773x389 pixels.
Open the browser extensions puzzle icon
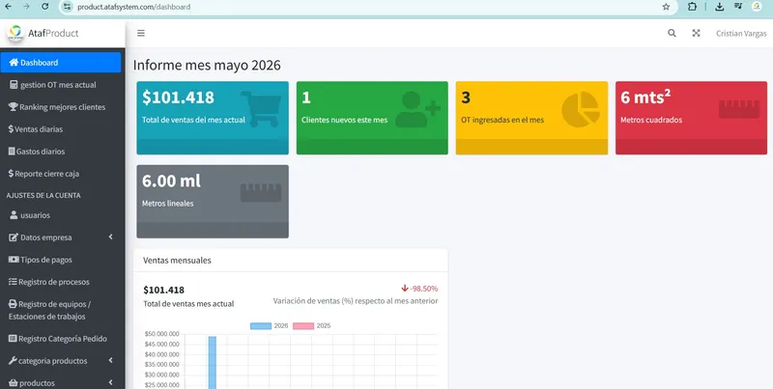tap(692, 7)
